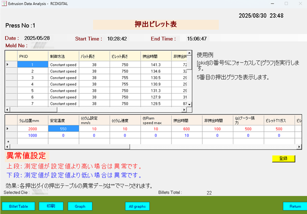307x214 pixels.
Task: Click the Billet Table button
Action: [18, 206]
